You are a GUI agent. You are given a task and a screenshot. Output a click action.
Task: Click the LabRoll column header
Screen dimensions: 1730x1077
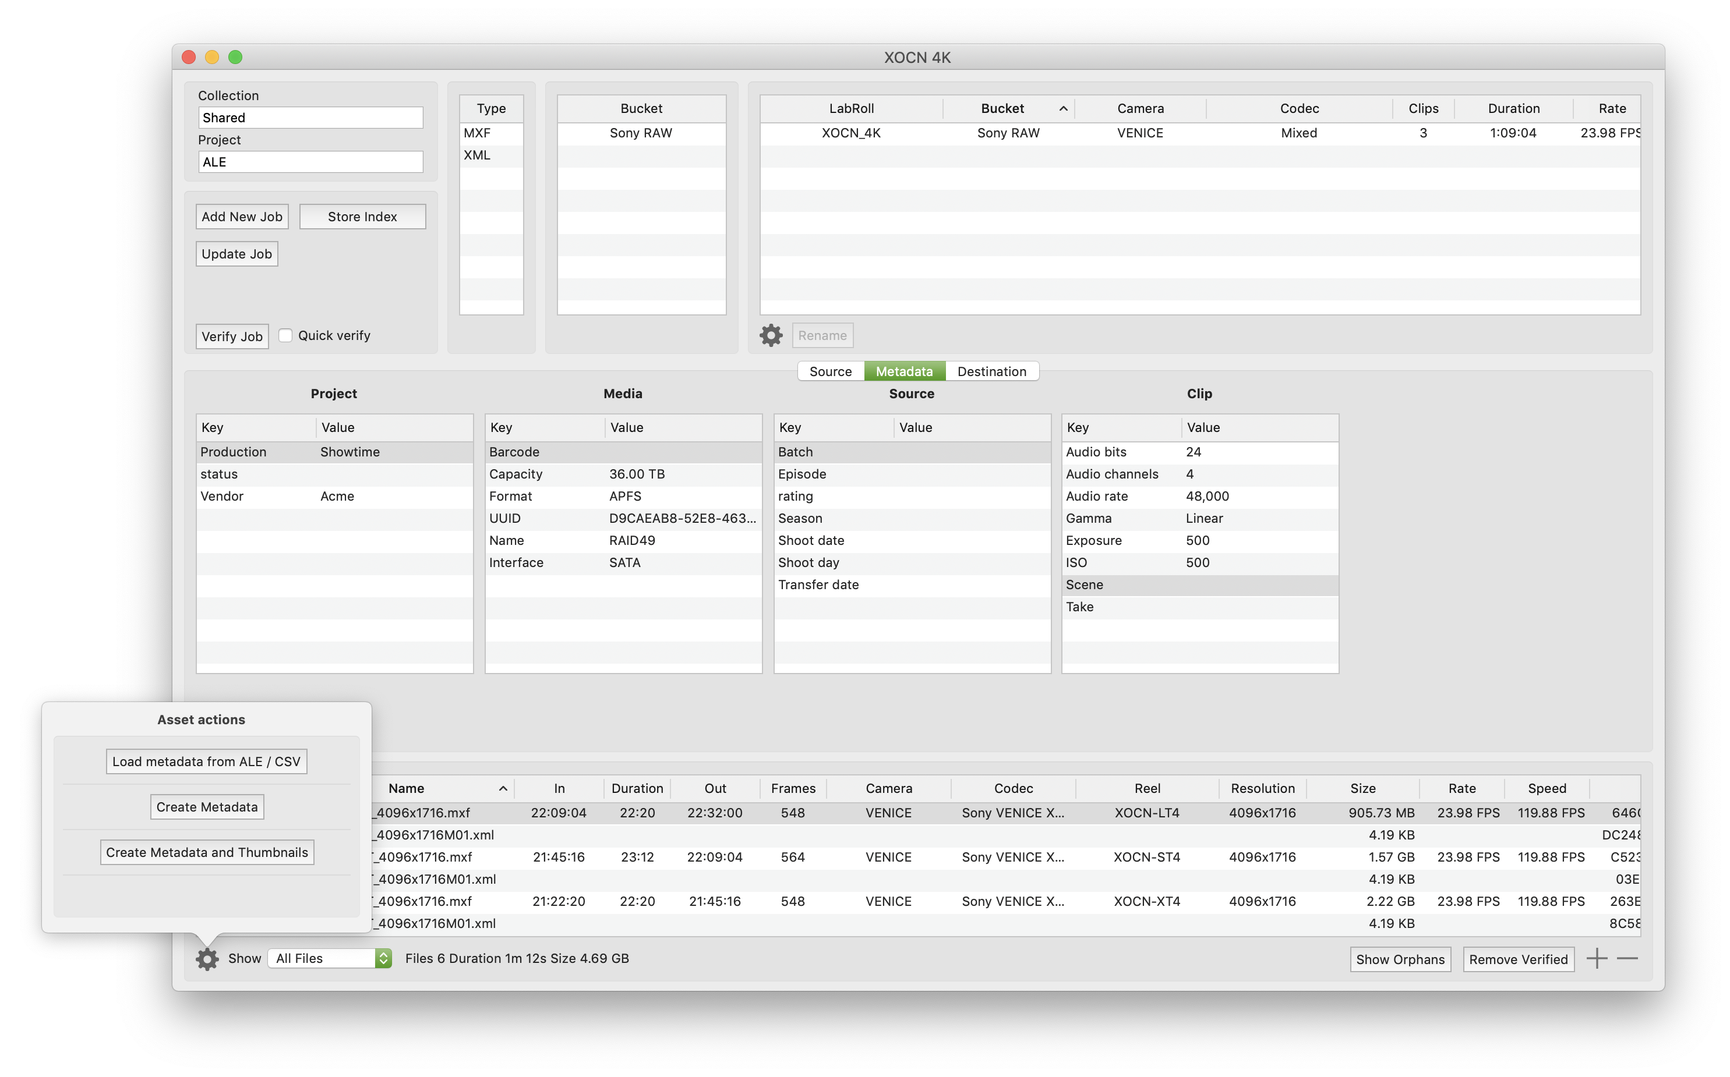point(852,108)
